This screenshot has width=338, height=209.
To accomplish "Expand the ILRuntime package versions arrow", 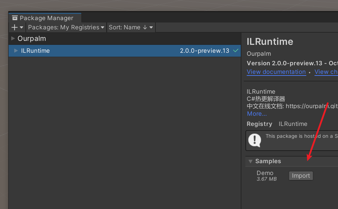I will (16, 51).
